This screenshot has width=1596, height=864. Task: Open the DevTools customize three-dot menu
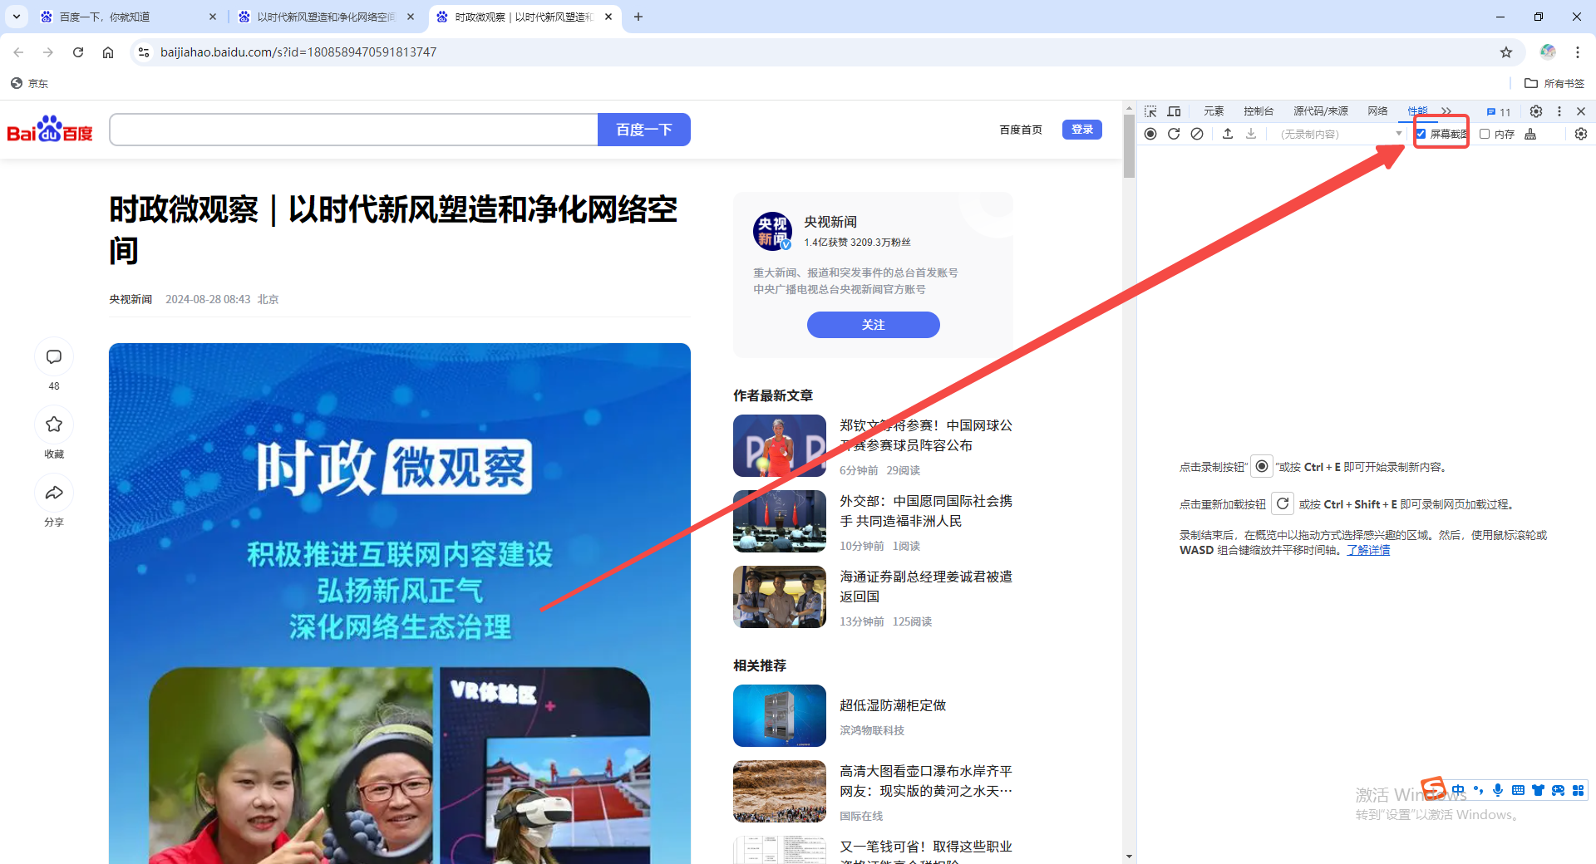1559,111
